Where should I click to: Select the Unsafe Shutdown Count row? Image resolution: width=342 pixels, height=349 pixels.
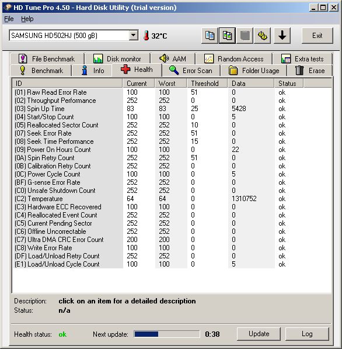(172, 191)
